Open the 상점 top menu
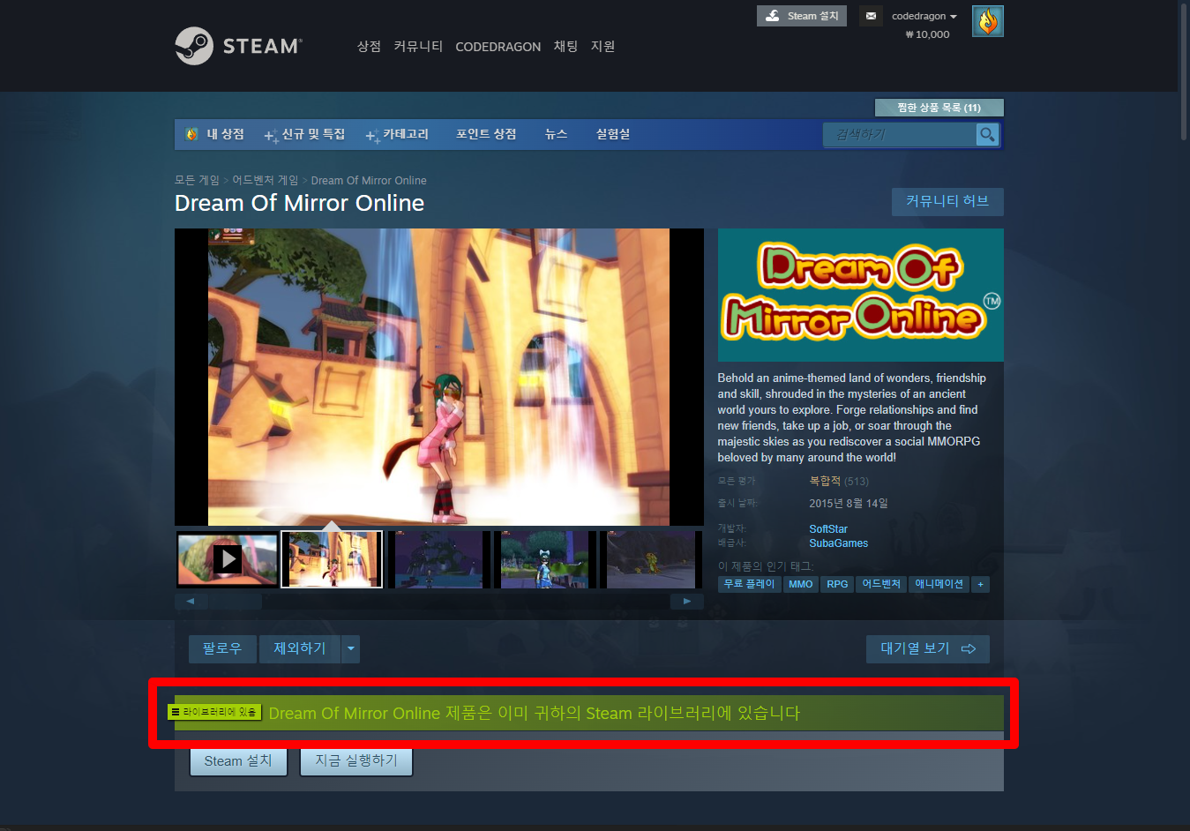This screenshot has width=1190, height=831. (369, 47)
